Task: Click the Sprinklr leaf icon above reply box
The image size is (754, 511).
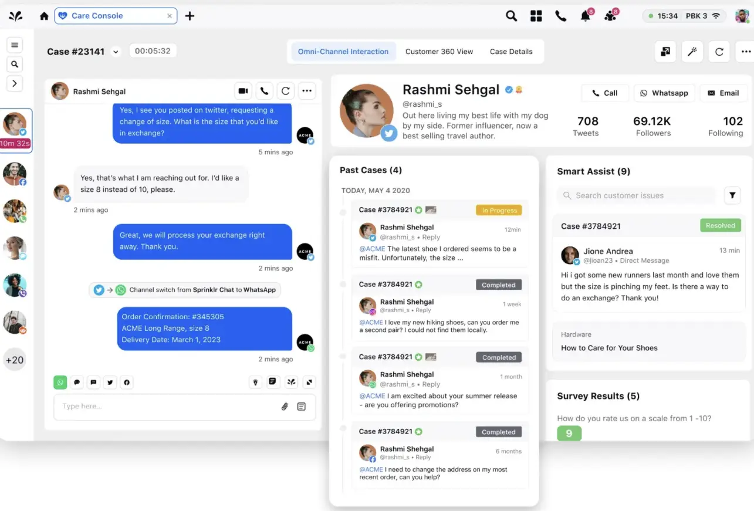Action: point(292,382)
